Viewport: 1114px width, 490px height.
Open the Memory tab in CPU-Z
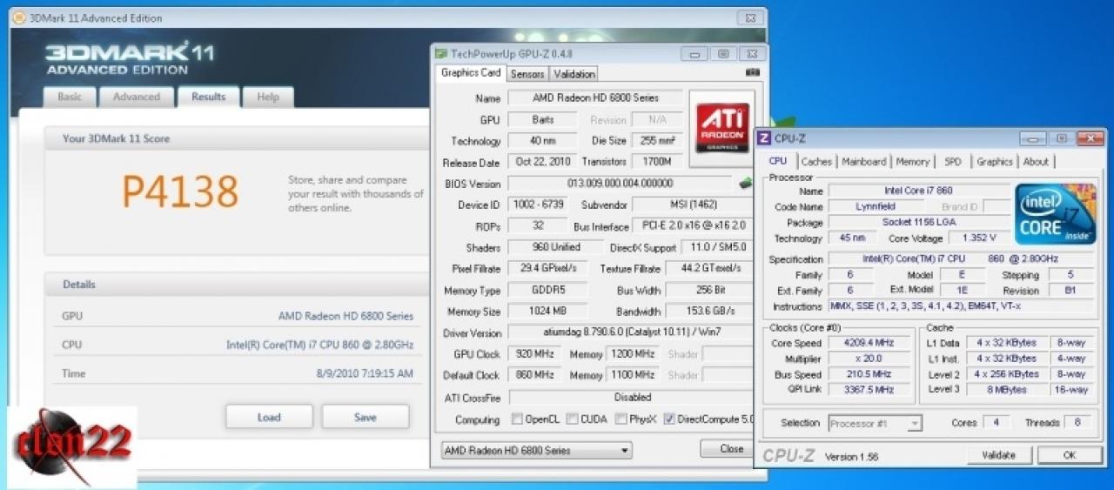(x=912, y=161)
